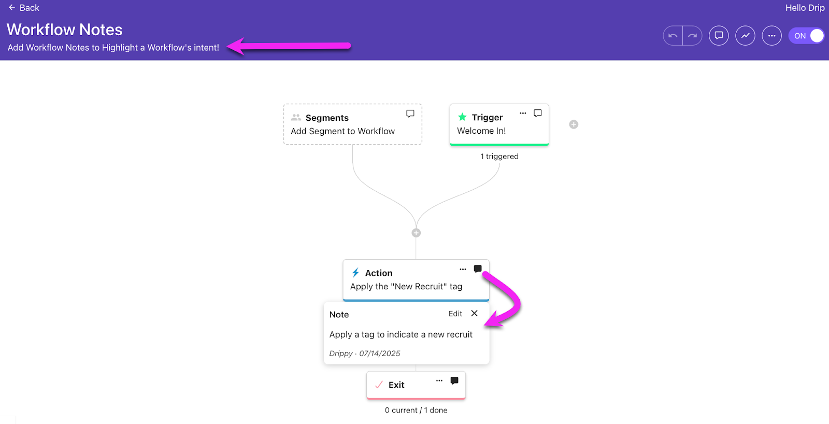This screenshot has height=424, width=829.
Task: Open note icon on Segments node
Action: pyautogui.click(x=410, y=114)
